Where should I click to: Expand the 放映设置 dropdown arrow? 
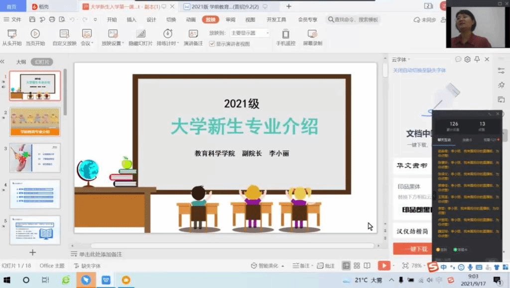pos(123,43)
